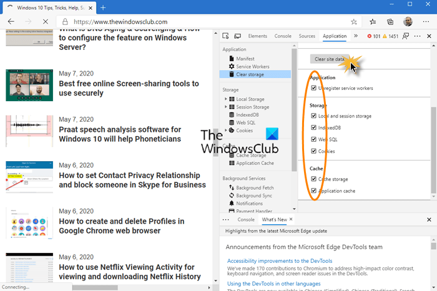
Task: Toggle the Application cache checkbox
Action: coord(313,190)
